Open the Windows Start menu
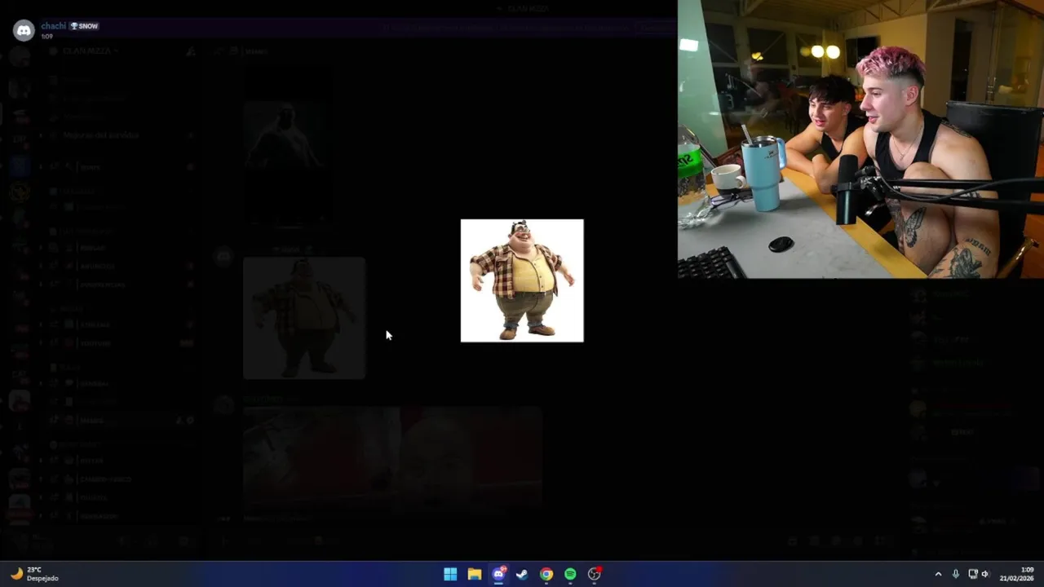The image size is (1044, 587). pyautogui.click(x=450, y=574)
